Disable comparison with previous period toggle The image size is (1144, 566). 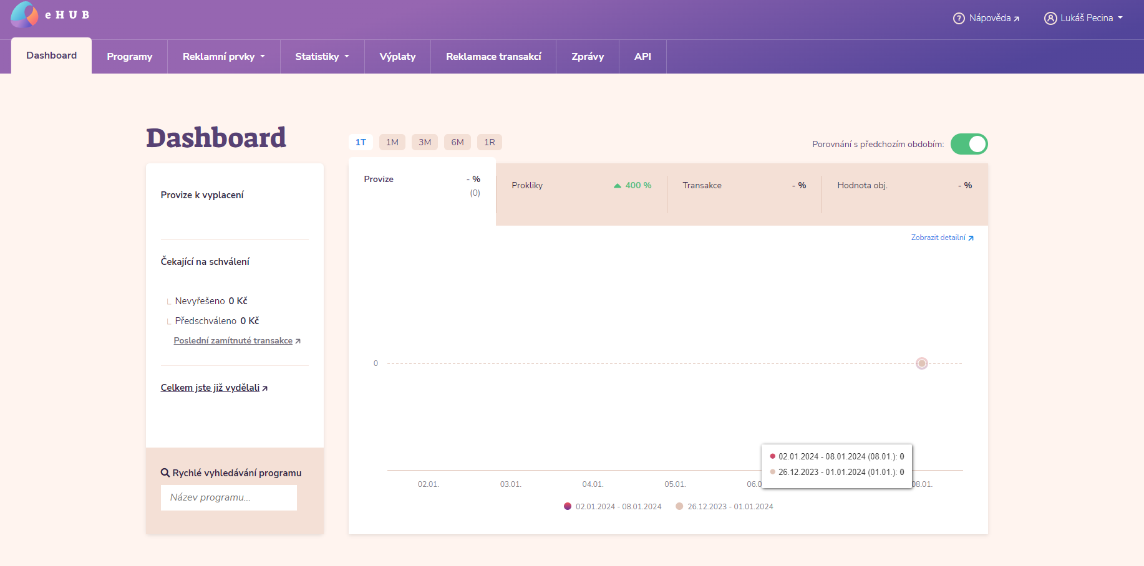pyautogui.click(x=969, y=144)
